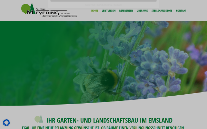The height and width of the screenshot is (129, 207).
Task: Click the small tree icon beside the heading
Action: click(x=39, y=119)
